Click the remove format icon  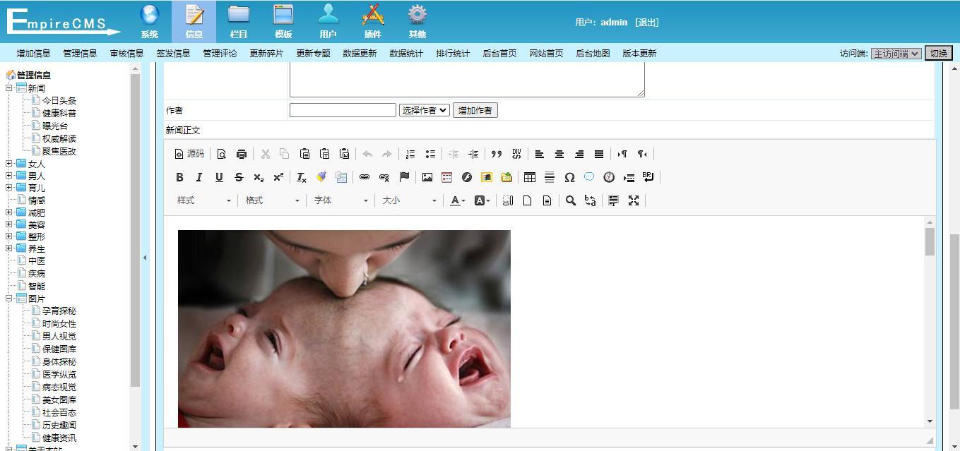(x=301, y=177)
